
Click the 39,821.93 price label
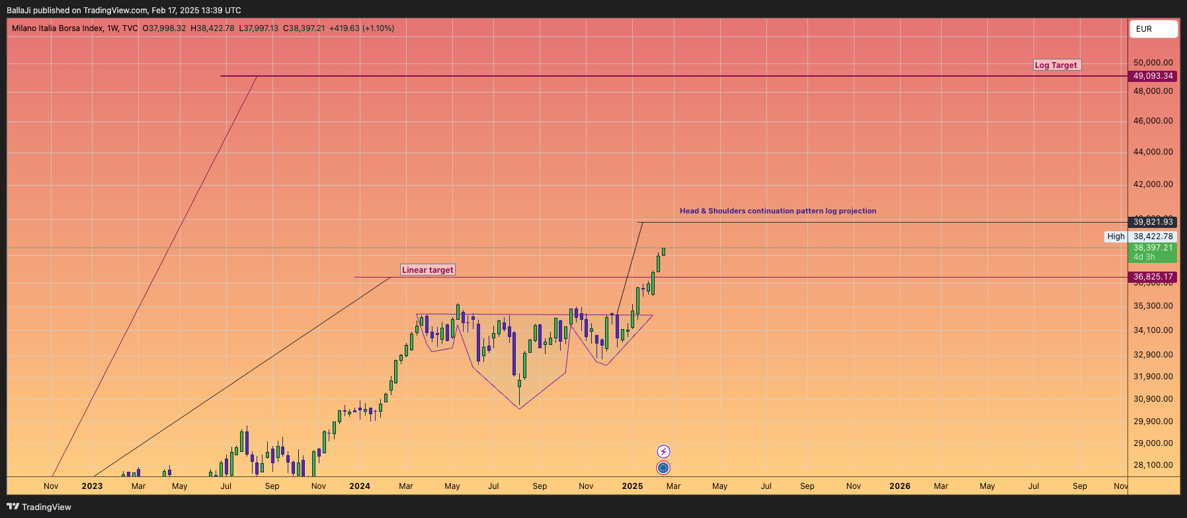pos(1153,222)
